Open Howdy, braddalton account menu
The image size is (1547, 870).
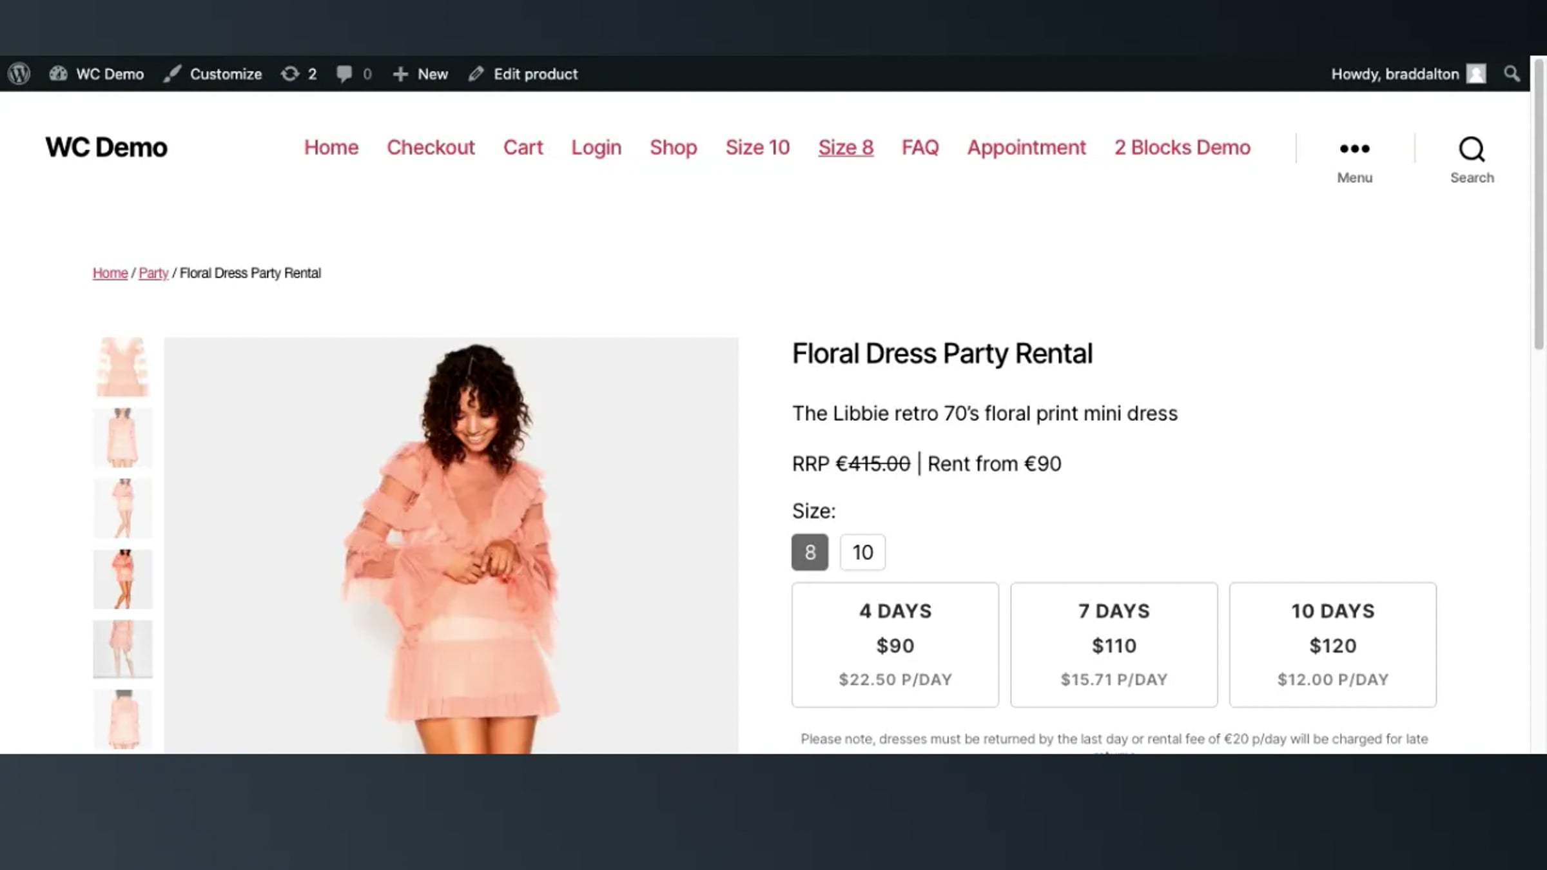pos(1395,73)
